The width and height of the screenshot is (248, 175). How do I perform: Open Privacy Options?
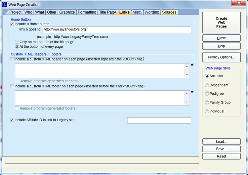[x=222, y=57]
